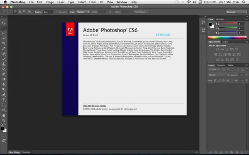Image resolution: width=249 pixels, height=155 pixels.
Task: Open the Essentials workspace dropdown
Action: point(237,12)
